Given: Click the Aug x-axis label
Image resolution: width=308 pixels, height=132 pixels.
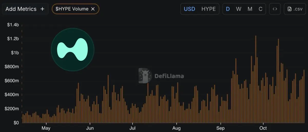Looking at the screenshot, I should [x=177, y=128].
